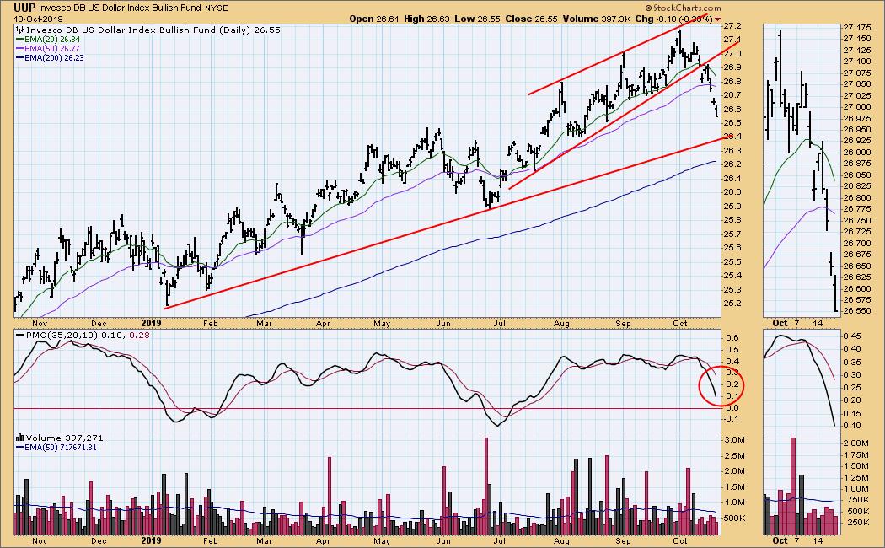Click the "High 26.63" value
885x548 pixels.
(x=426, y=19)
